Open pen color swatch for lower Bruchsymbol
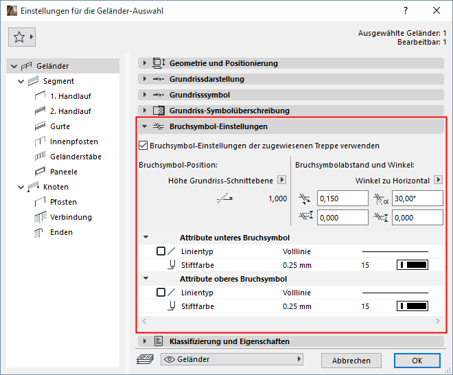Image resolution: width=453 pixels, height=375 pixels. point(413,265)
